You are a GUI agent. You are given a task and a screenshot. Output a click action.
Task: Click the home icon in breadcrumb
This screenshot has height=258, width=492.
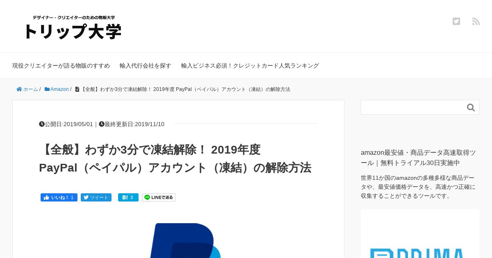(x=19, y=89)
